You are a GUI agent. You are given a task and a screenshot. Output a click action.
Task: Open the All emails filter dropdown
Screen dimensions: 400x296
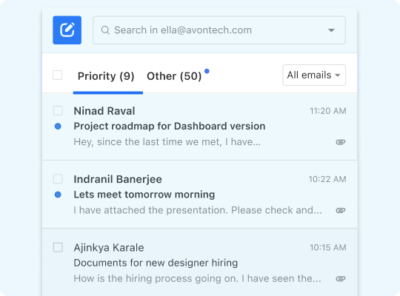[314, 75]
